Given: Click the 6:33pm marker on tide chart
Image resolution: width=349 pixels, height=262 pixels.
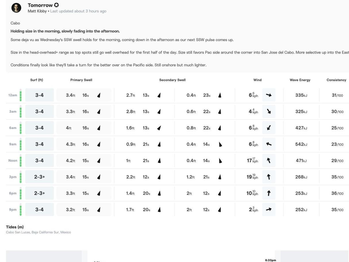Looking at the screenshot, I should [x=271, y=260].
